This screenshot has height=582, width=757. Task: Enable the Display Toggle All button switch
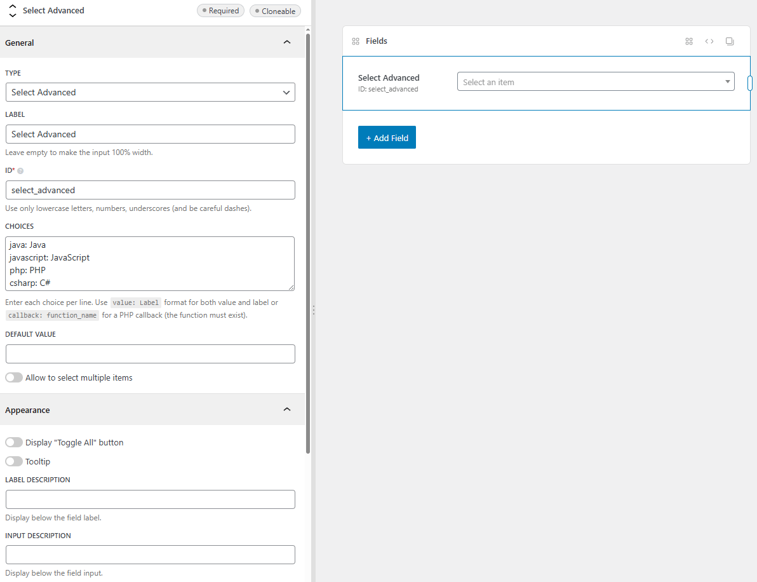tap(13, 442)
